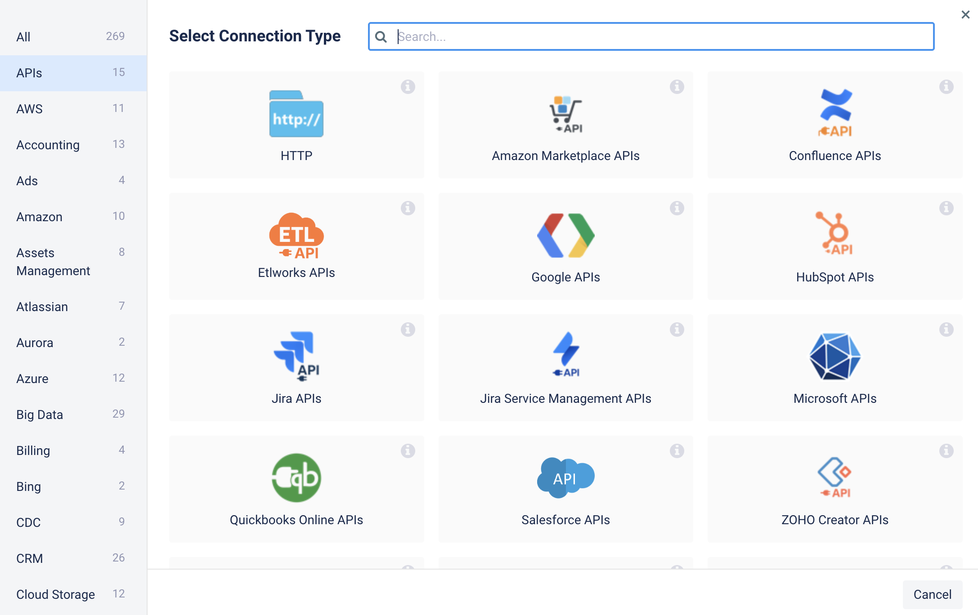Image resolution: width=978 pixels, height=615 pixels.
Task: Select the CRM category
Action: tap(73, 558)
